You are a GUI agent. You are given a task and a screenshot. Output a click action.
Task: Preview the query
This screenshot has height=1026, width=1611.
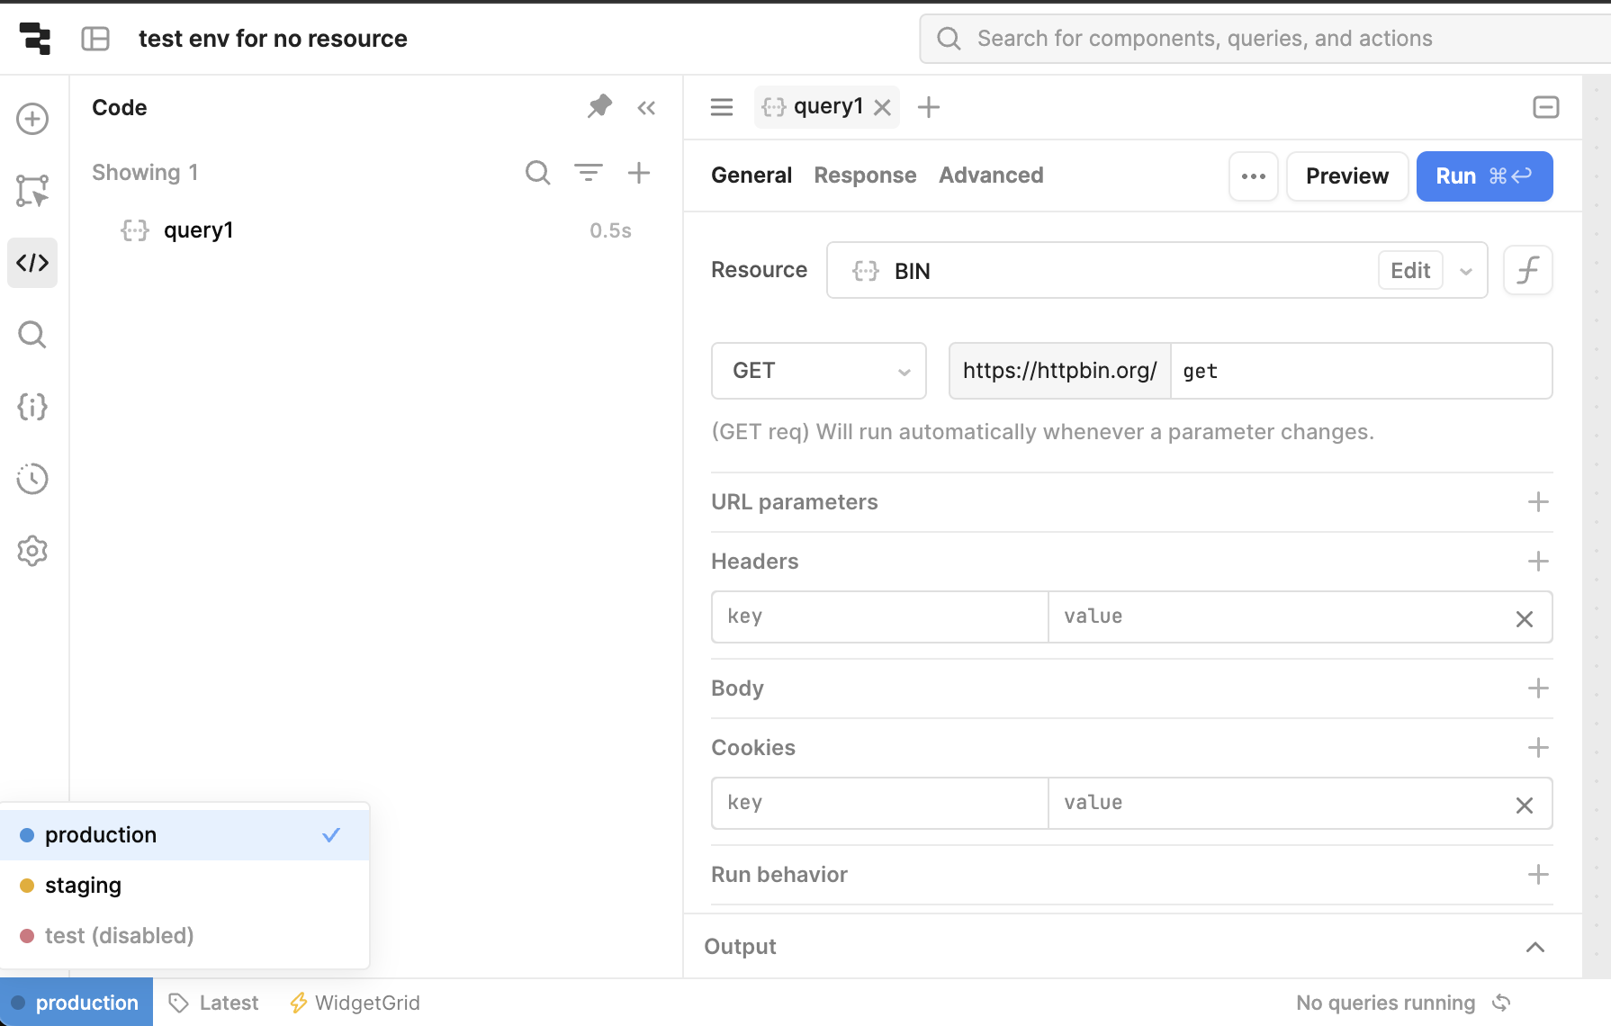click(1346, 176)
